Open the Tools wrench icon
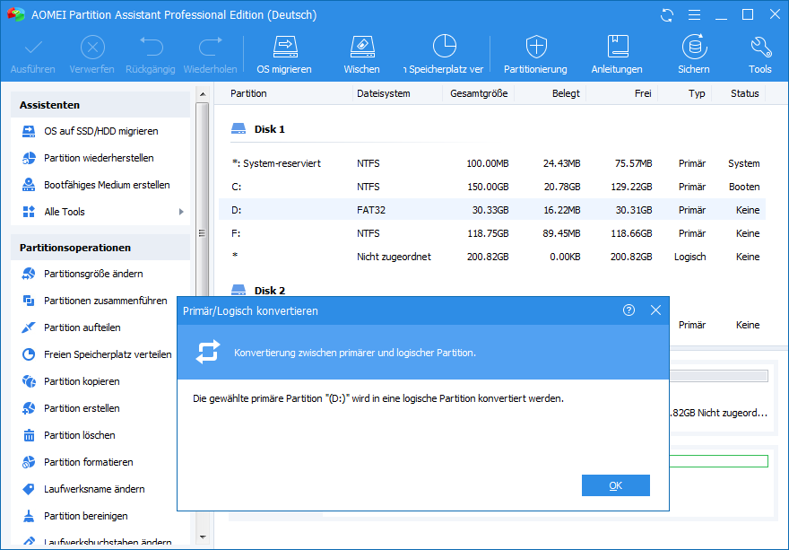This screenshot has height=550, width=789. pos(760,47)
